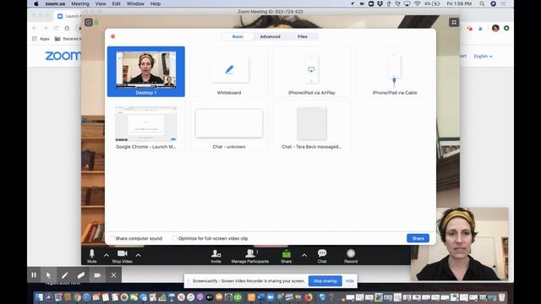Open the Apple menu
541x304 pixels.
tap(36, 3)
